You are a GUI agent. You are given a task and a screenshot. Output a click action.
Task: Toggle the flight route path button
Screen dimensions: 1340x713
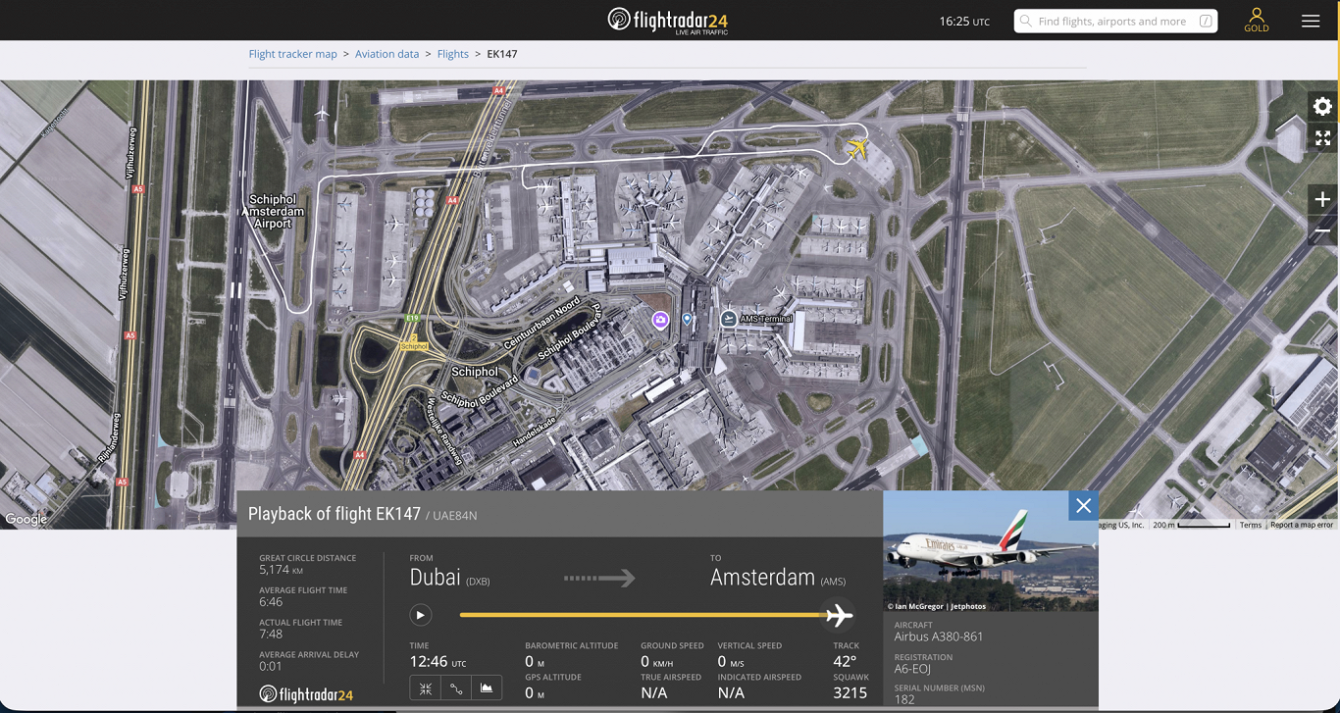click(x=456, y=688)
